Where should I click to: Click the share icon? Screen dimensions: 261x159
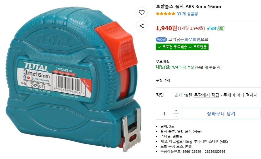142,26
